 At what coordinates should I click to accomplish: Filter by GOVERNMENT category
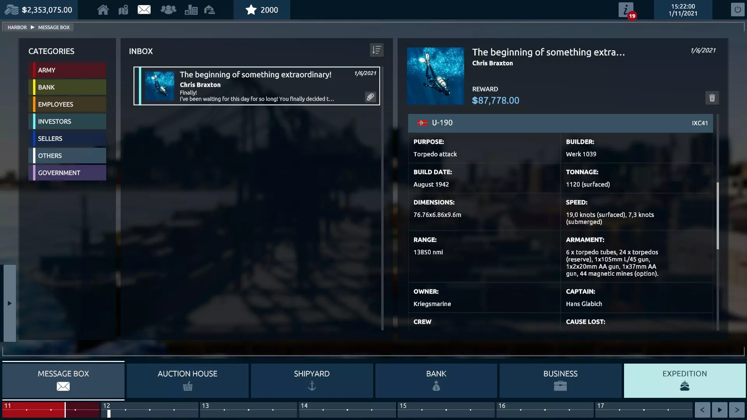tap(67, 173)
